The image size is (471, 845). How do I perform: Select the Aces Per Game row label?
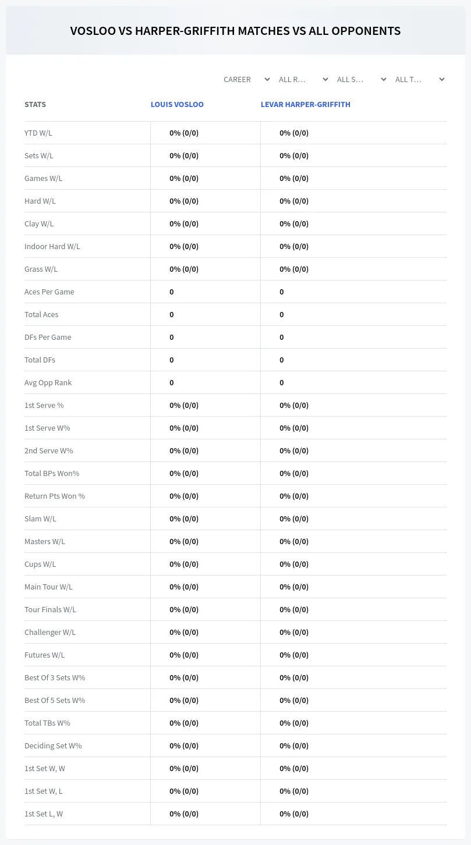pyautogui.click(x=49, y=292)
